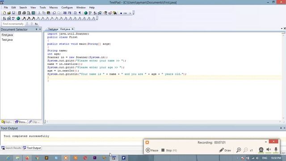Image resolution: width=286 pixels, height=161 pixels.
Task: Select the Tool Output tab
Action: 32,148
